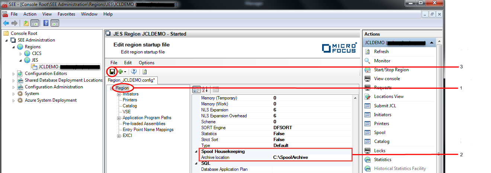Open the Help menu
Viewport: 491px width, 173px height.
pos(108,14)
